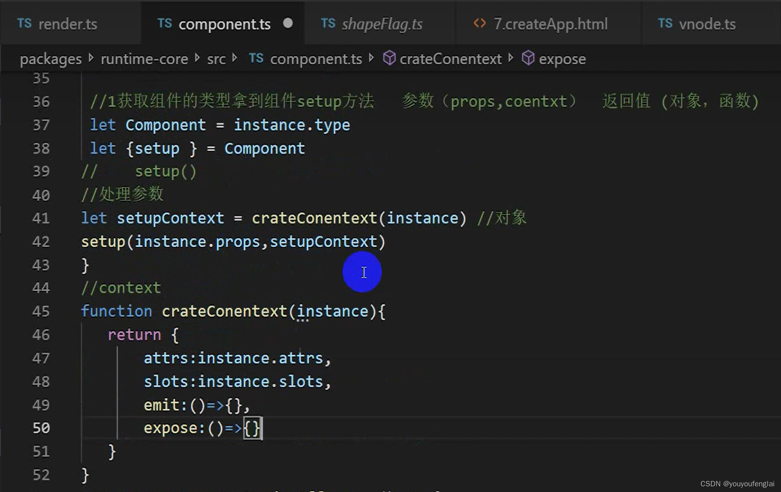Screen dimensions: 781x492
Task: Click the TS icon on vnode.ts tab
Action: tap(665, 24)
